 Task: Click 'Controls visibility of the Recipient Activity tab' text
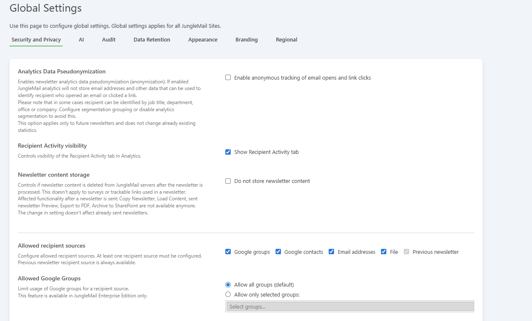click(x=80, y=156)
